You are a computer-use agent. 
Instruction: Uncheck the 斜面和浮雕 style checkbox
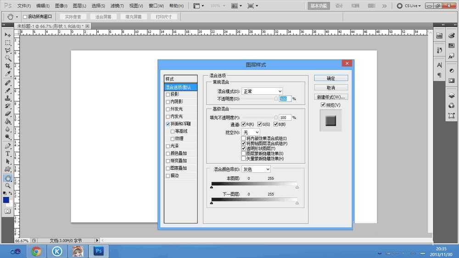[168, 124]
